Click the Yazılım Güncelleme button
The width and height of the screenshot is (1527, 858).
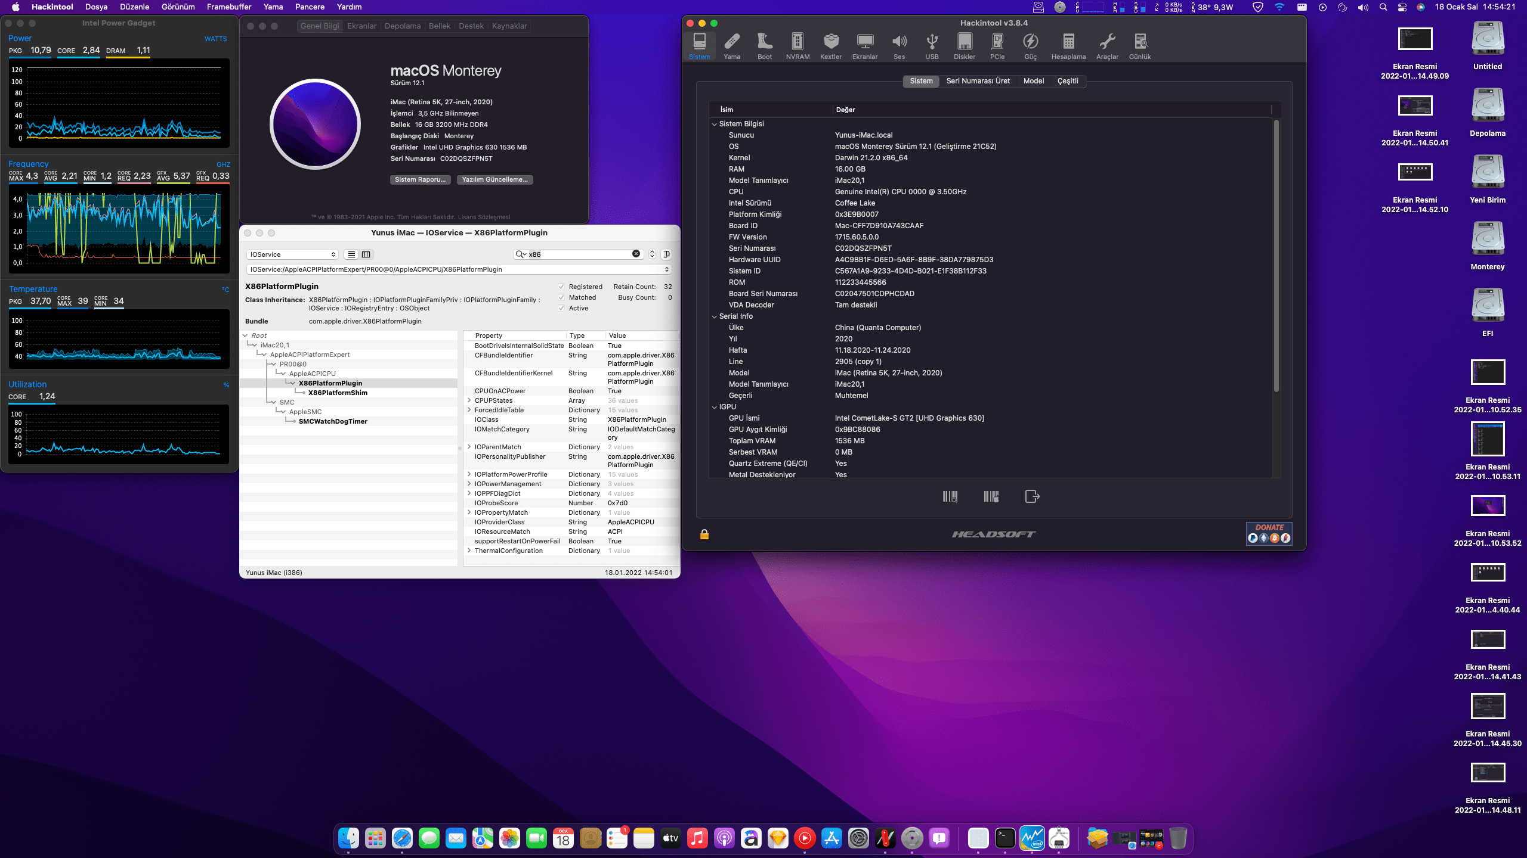click(495, 179)
